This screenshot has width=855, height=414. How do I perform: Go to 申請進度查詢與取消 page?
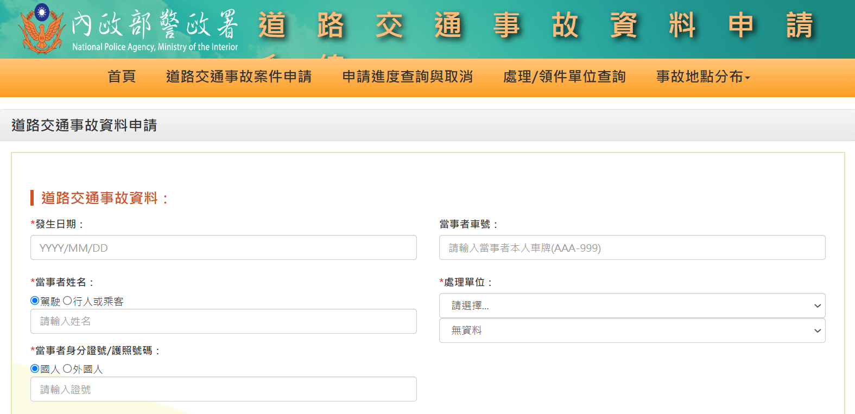coord(408,77)
